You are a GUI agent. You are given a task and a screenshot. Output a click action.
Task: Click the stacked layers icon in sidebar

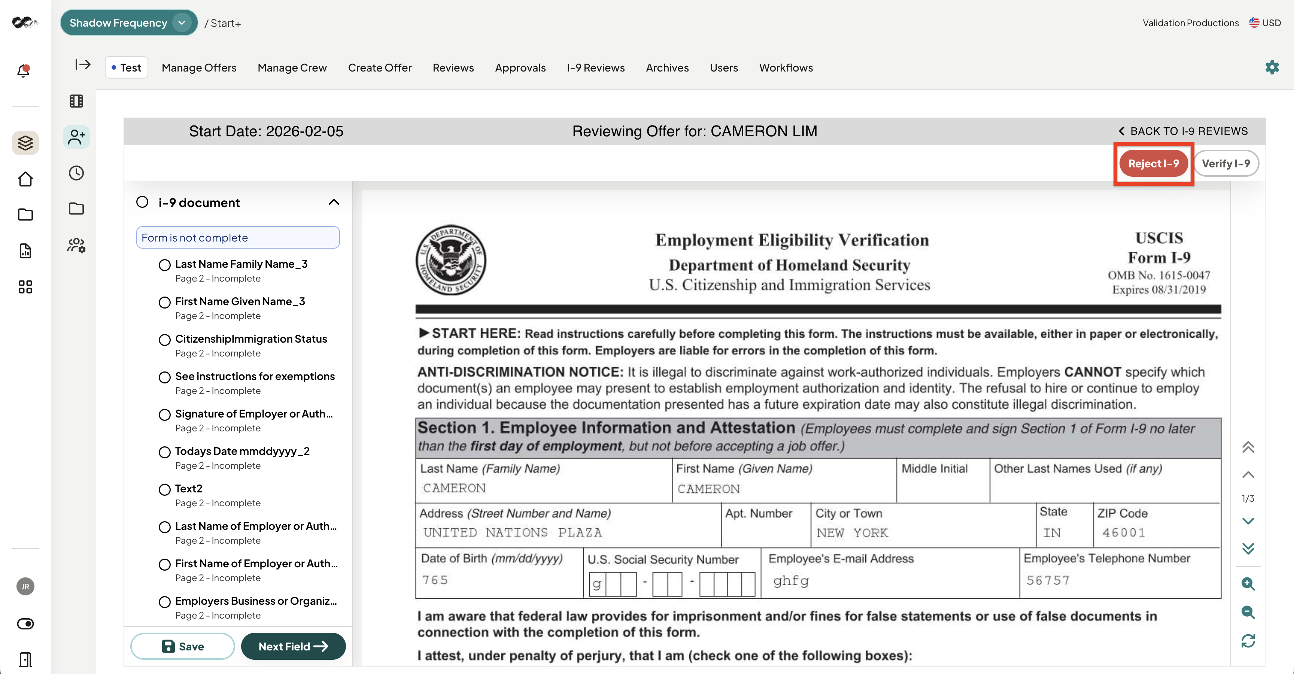point(25,143)
